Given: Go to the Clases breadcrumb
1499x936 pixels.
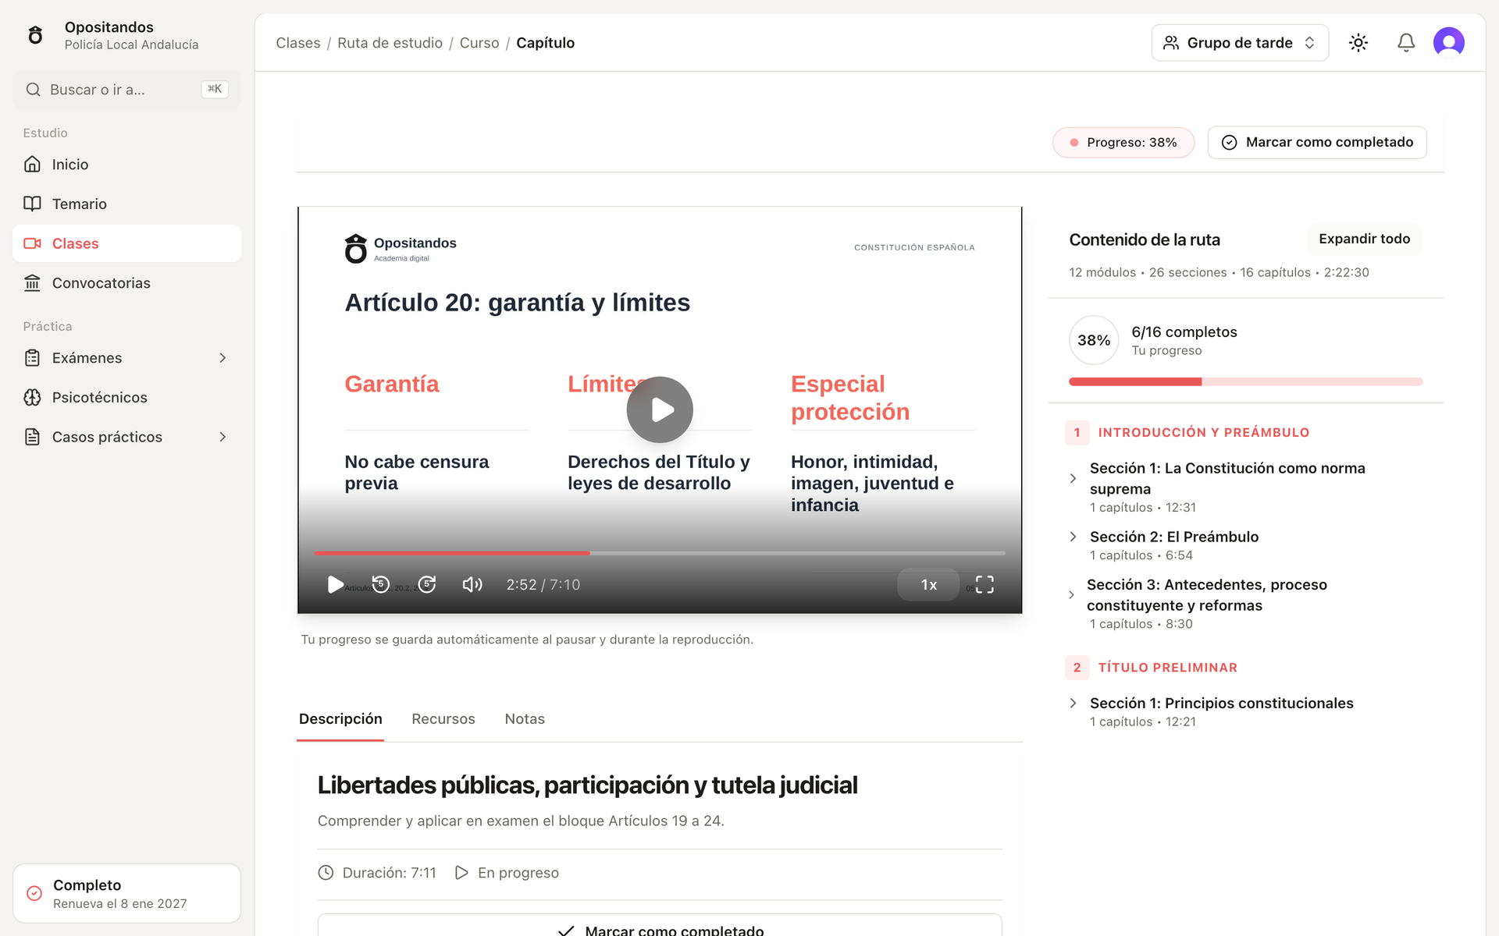Looking at the screenshot, I should 298,43.
